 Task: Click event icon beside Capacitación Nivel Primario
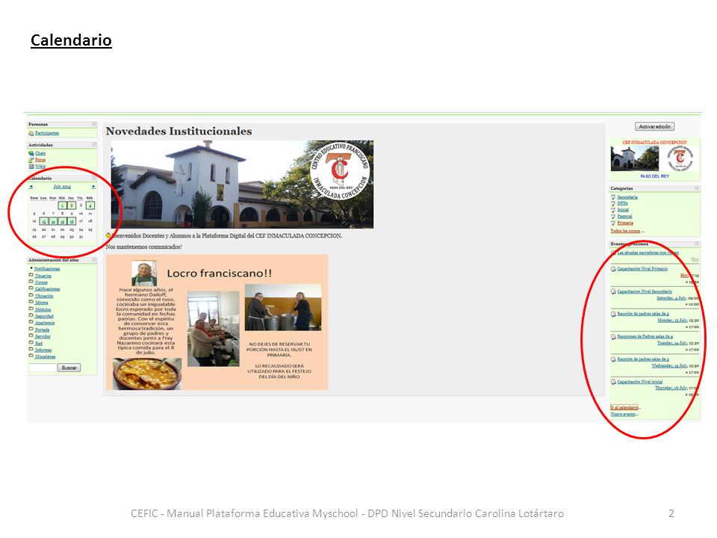point(613,268)
